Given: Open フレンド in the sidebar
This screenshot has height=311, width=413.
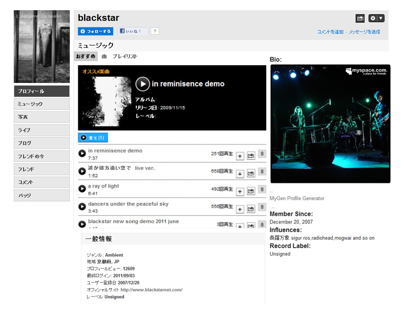Looking at the screenshot, I should click(x=42, y=169).
